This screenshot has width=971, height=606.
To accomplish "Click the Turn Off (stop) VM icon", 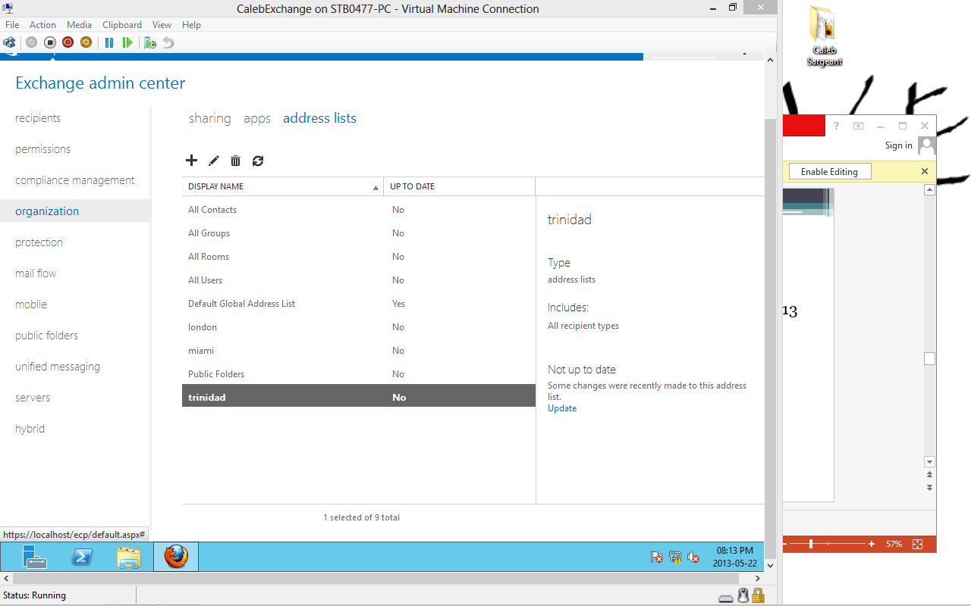I will click(x=49, y=42).
